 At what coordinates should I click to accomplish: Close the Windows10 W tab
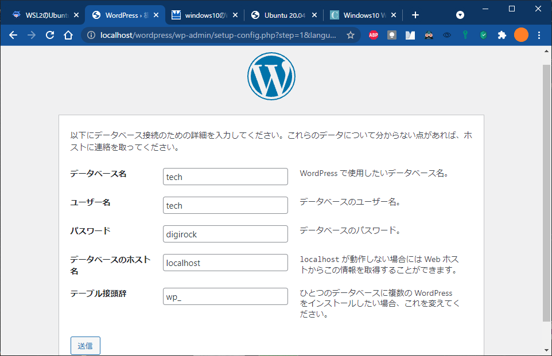[x=394, y=15]
